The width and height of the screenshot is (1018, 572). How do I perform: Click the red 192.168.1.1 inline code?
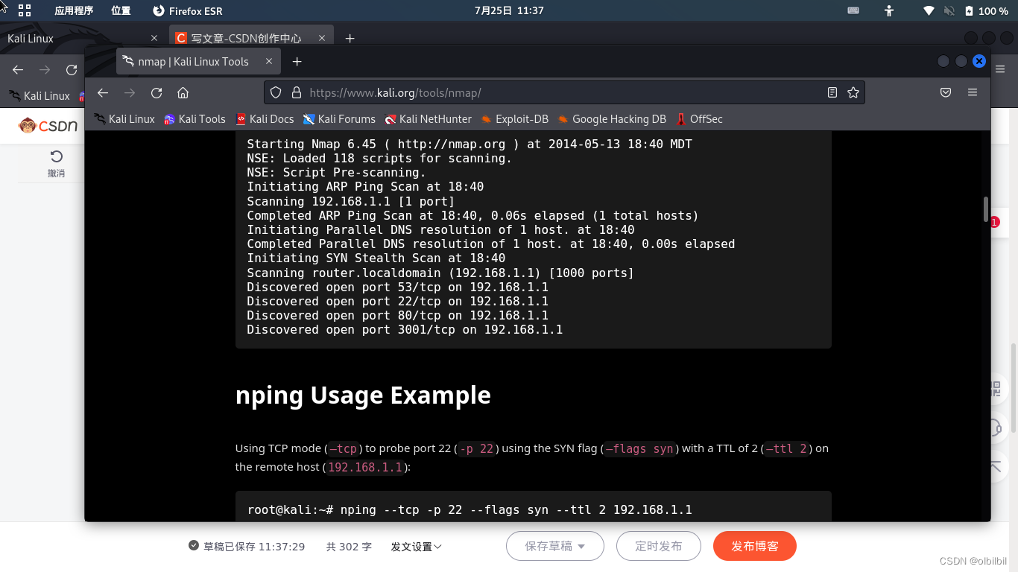coord(365,467)
